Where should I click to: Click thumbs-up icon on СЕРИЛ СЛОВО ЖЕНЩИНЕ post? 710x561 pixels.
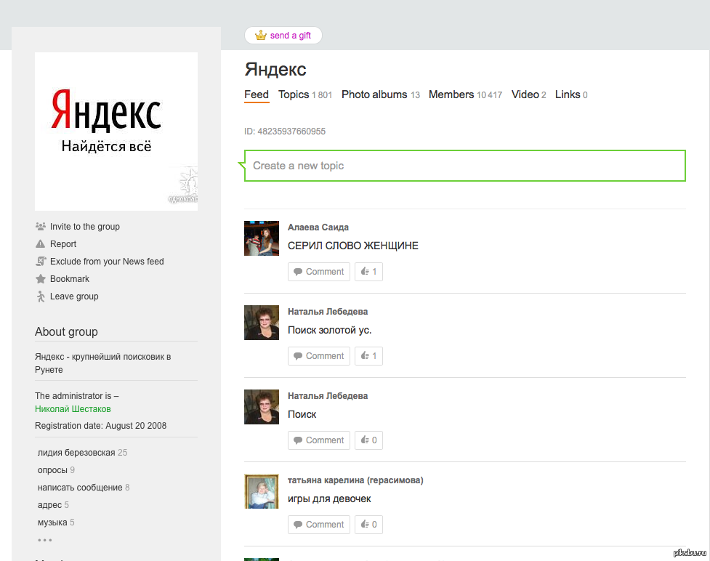pyautogui.click(x=365, y=272)
